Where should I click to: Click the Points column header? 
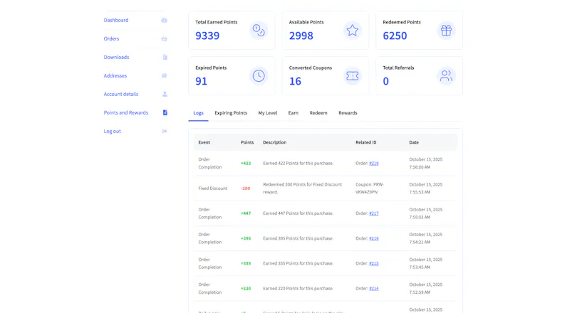coord(247,142)
